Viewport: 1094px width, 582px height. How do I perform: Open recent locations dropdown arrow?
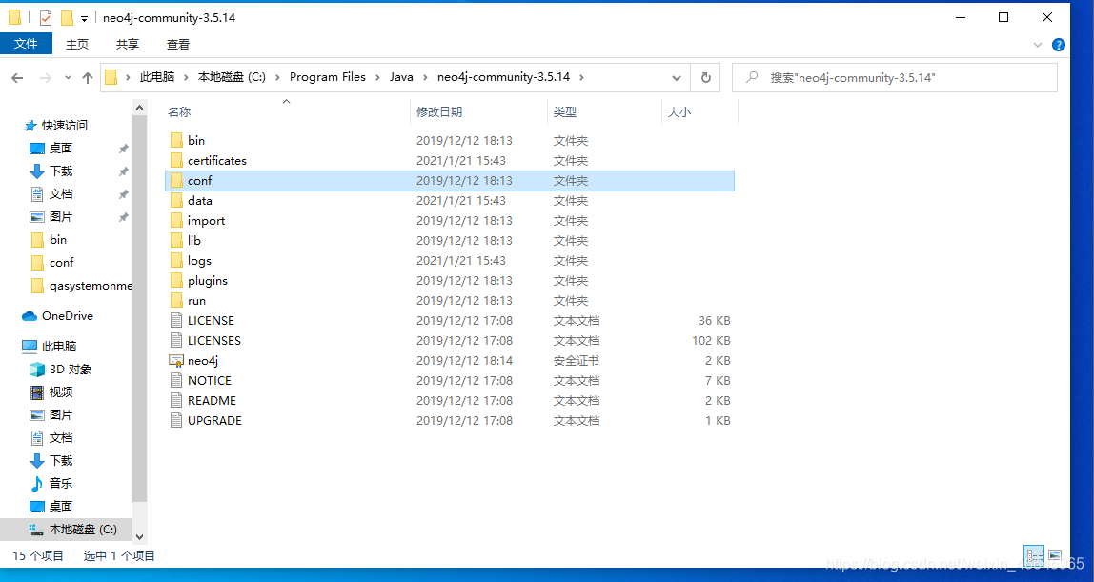[x=68, y=77]
